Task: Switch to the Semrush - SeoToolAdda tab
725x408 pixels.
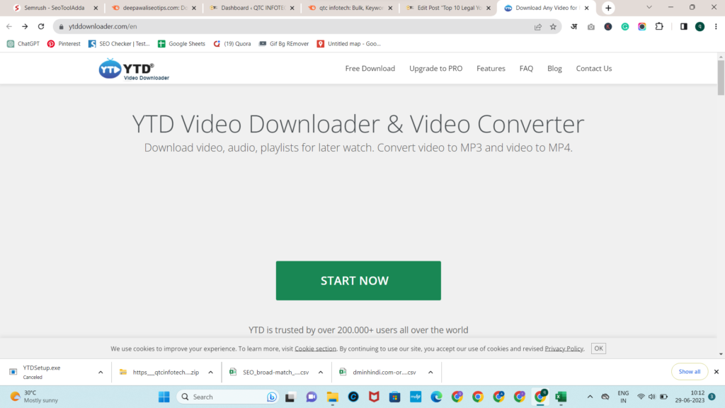Action: click(54, 8)
